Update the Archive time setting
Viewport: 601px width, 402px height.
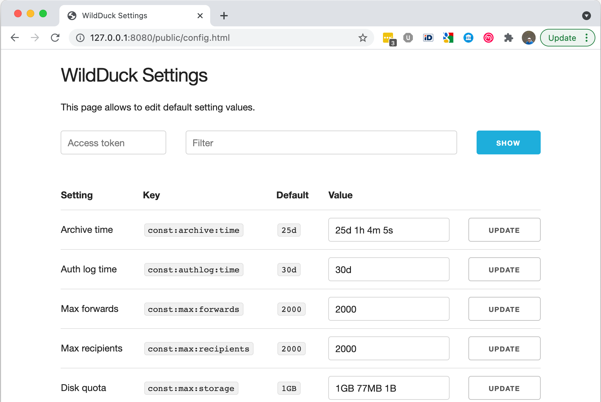click(x=505, y=230)
